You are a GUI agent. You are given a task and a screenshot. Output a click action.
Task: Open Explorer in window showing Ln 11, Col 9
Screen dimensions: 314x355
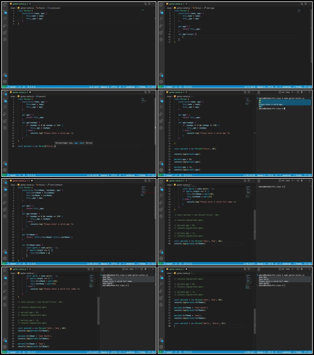coord(161,5)
